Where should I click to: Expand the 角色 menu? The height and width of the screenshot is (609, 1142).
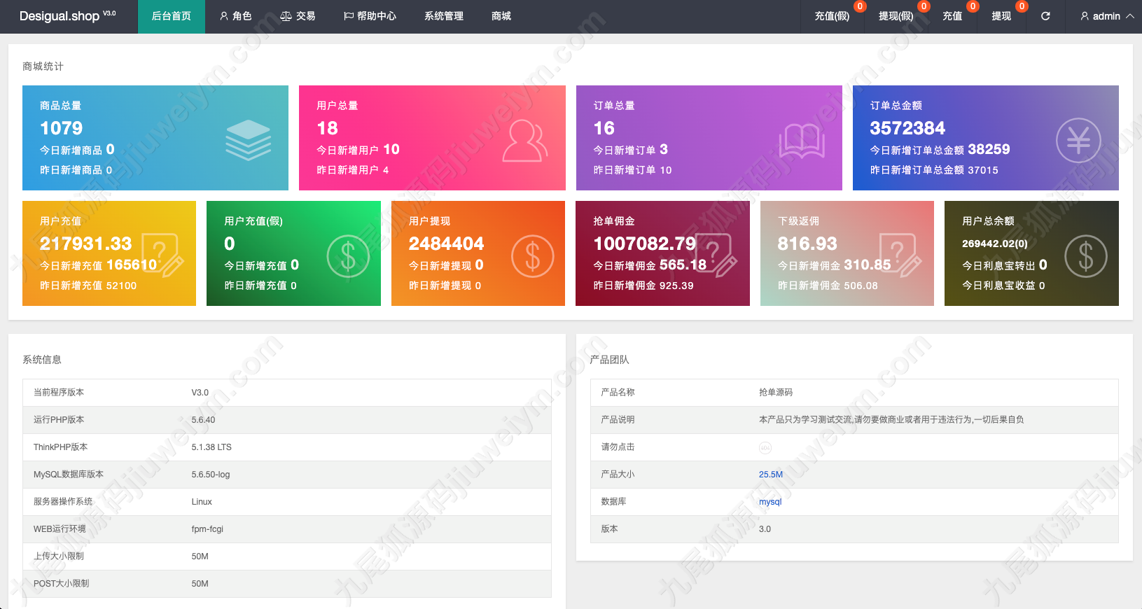click(235, 16)
